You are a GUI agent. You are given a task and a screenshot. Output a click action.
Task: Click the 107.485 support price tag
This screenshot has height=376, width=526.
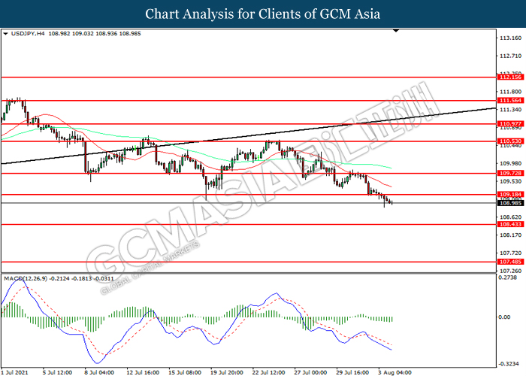(x=509, y=262)
